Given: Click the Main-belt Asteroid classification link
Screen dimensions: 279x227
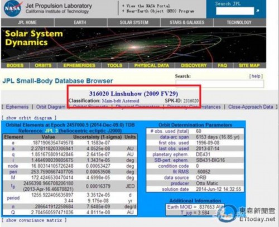Looking at the screenshot, I should click(121, 101).
